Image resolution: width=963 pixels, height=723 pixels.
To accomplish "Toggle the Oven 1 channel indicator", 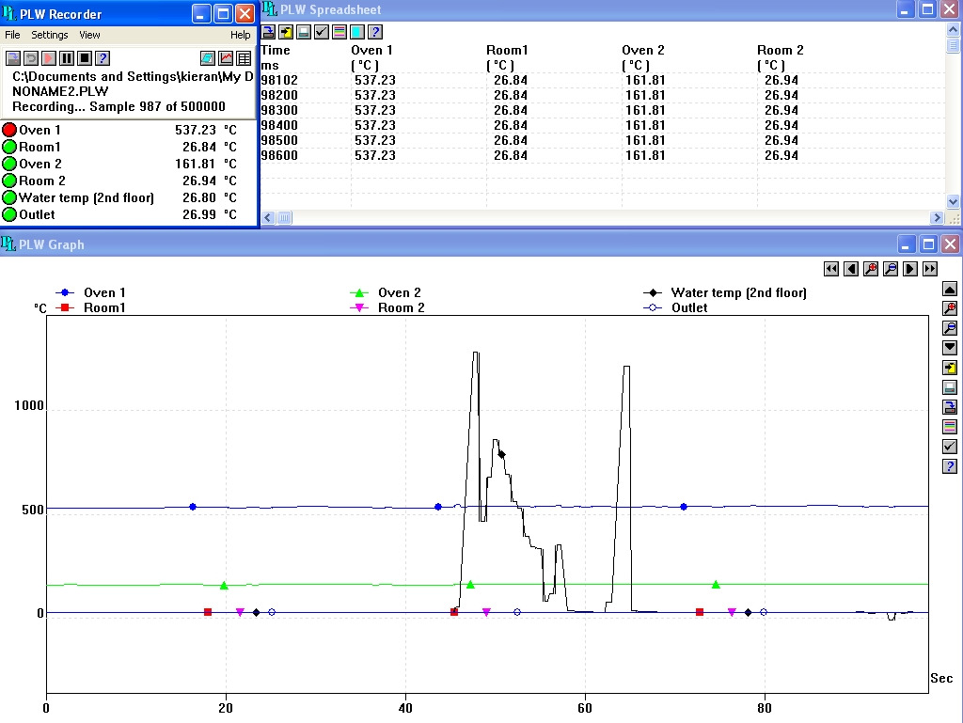I will coord(9,130).
